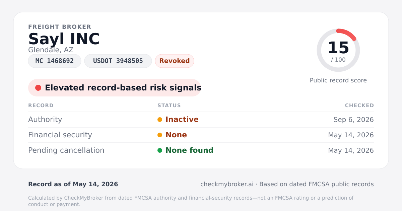402x211 pixels.
Task: Click the orange dot next to Inactive
Action: click(x=160, y=120)
